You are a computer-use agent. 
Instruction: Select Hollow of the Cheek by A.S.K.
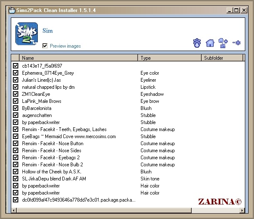coord(52,172)
